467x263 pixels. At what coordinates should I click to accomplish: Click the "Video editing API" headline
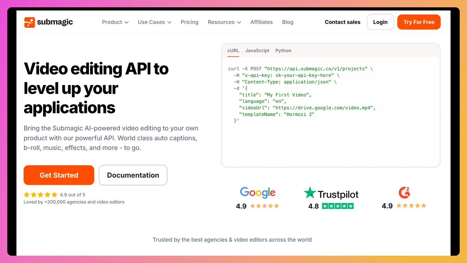(96, 88)
